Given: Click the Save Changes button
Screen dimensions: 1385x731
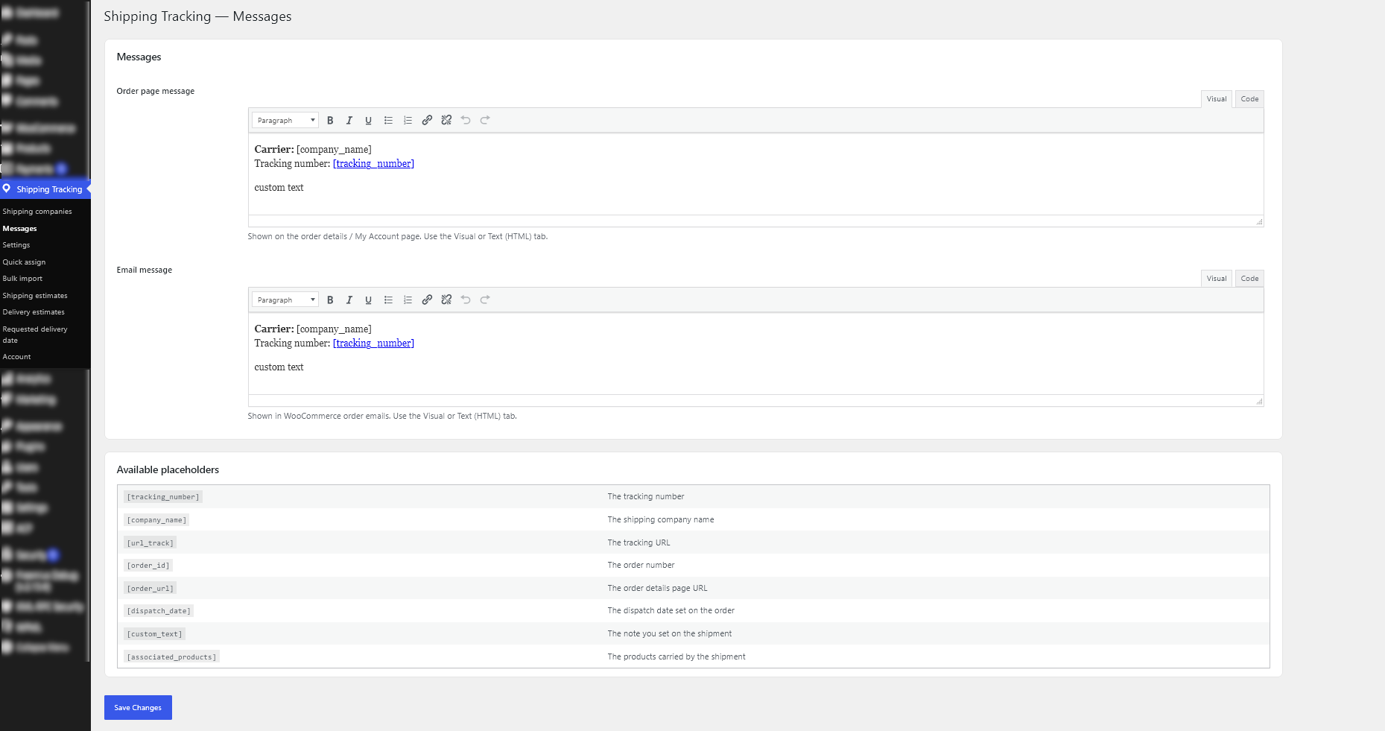Looking at the screenshot, I should [138, 707].
